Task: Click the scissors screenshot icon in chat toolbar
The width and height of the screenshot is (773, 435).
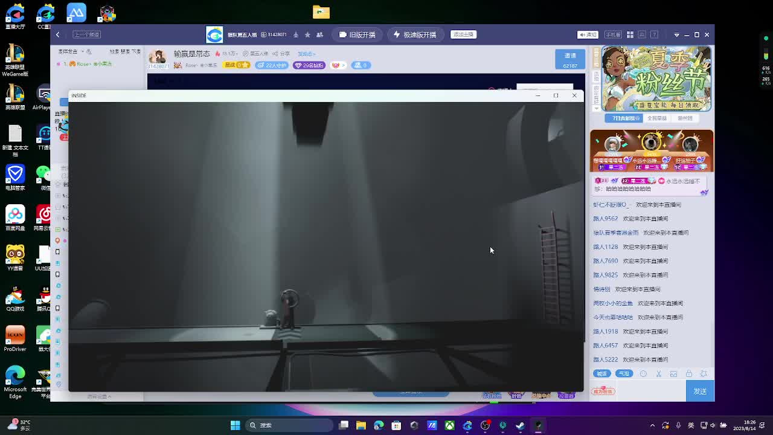Action: tap(659, 374)
